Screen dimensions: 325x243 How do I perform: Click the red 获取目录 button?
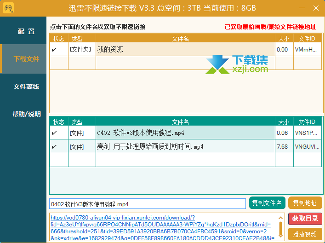[x=305, y=219]
